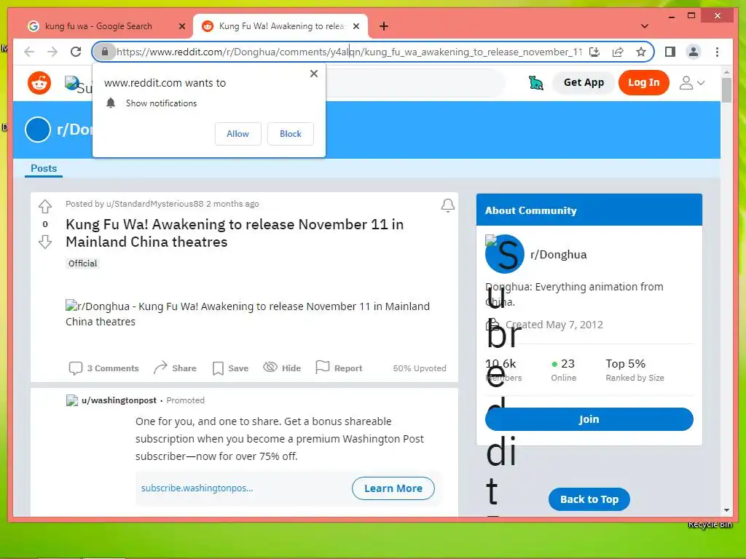Share the Kung Fu Wa post

tap(175, 368)
